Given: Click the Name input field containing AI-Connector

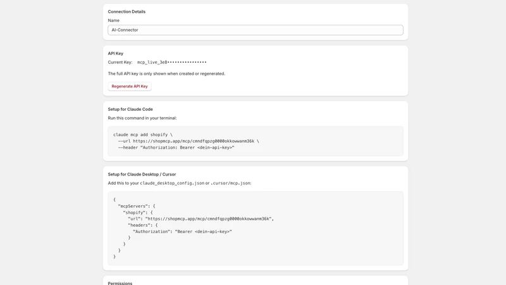Looking at the screenshot, I should pos(256,30).
